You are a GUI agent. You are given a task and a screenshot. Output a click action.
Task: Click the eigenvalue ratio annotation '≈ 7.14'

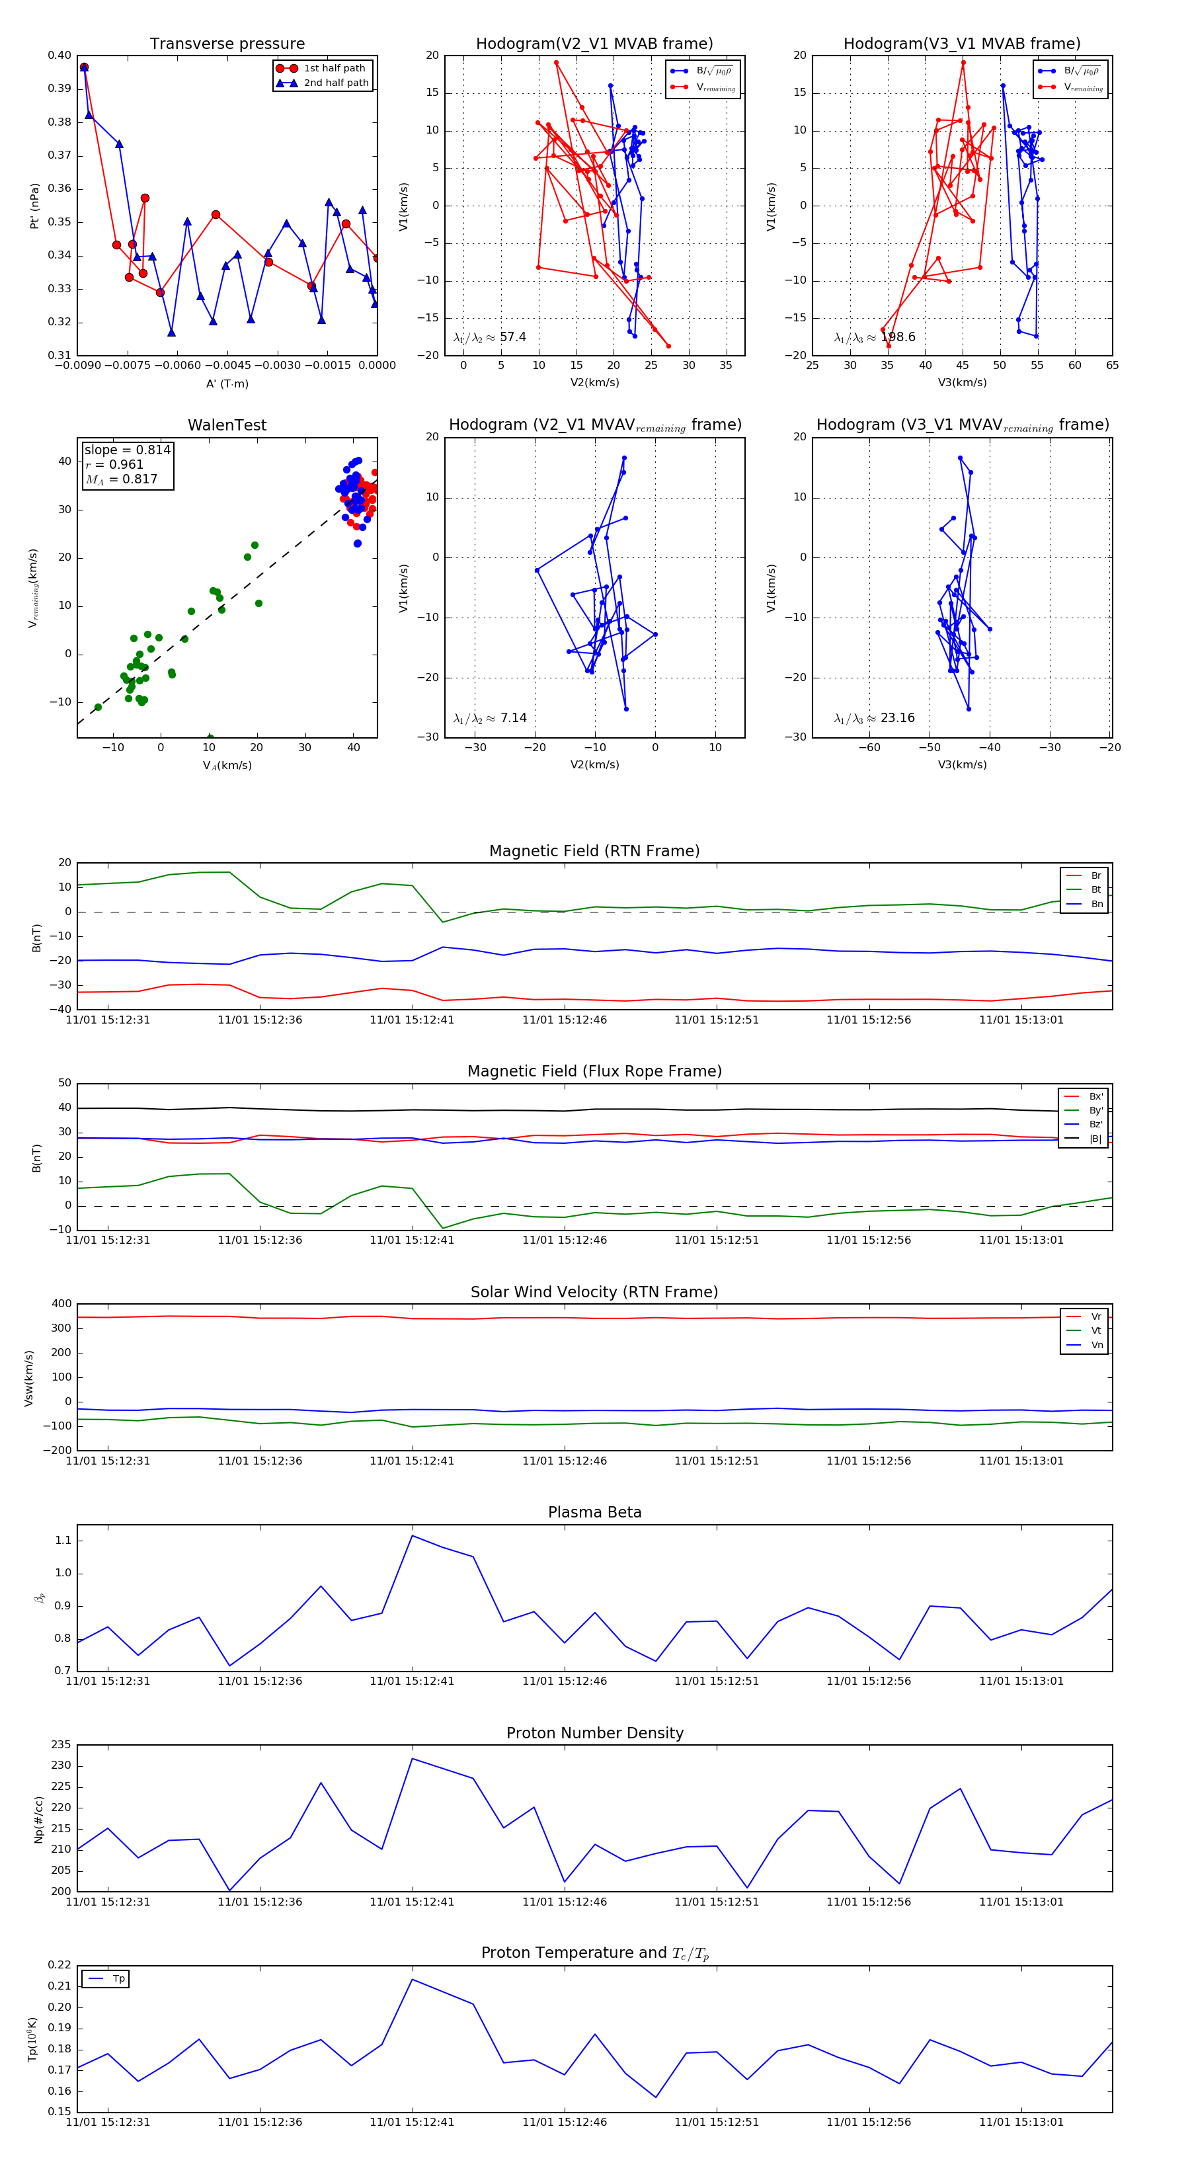click(489, 718)
